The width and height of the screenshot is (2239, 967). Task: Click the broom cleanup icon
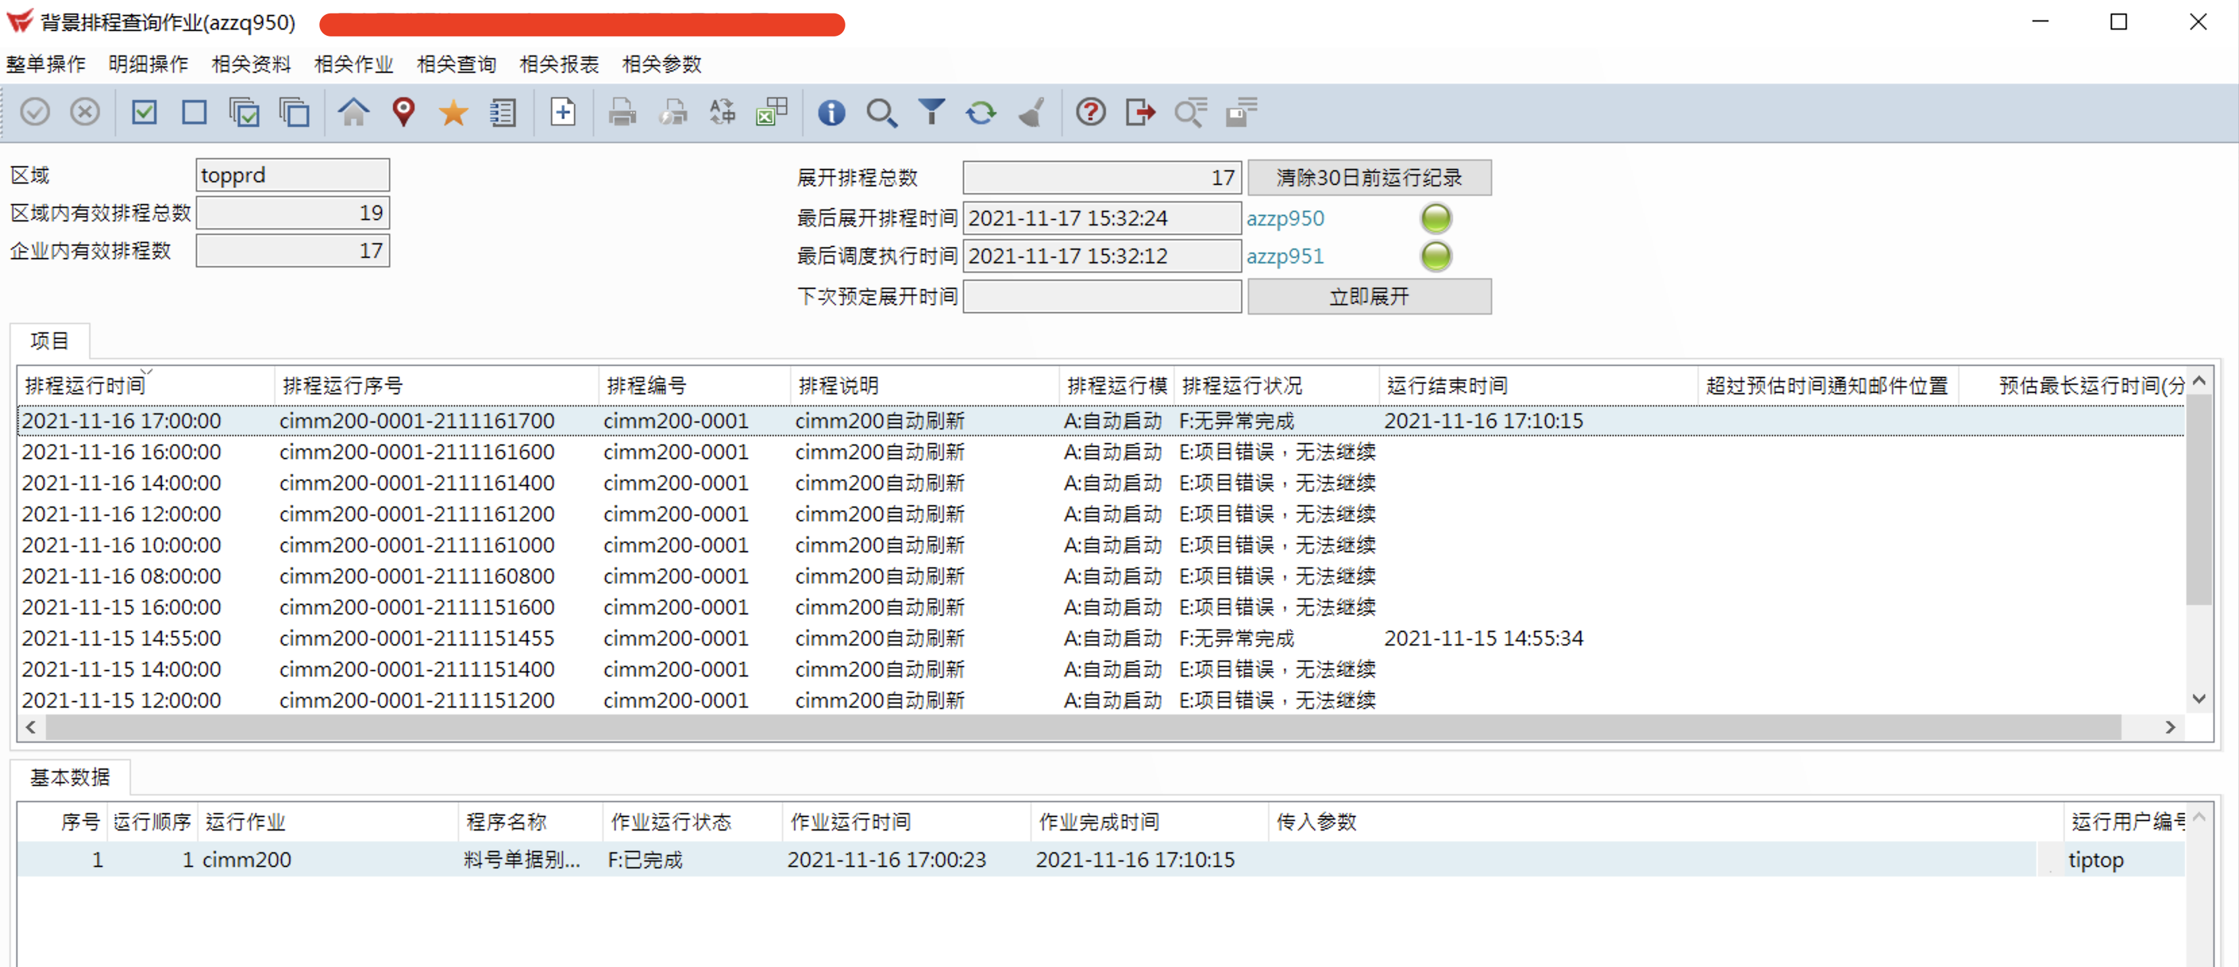click(1030, 112)
